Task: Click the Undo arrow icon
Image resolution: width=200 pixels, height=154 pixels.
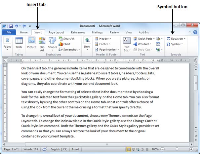Action: [16, 26]
